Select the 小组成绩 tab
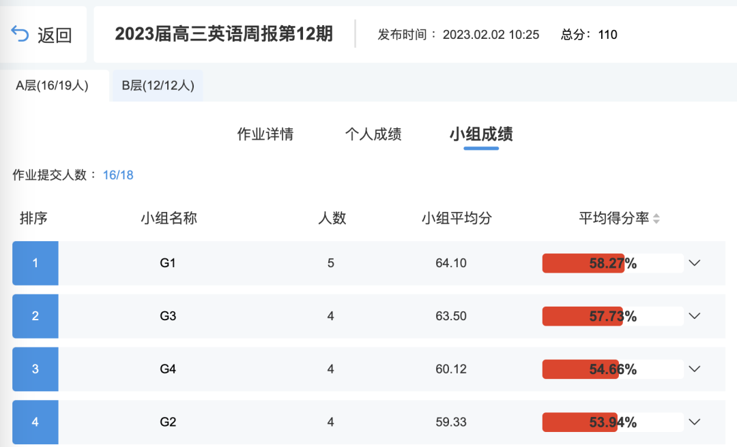Image resolution: width=737 pixels, height=447 pixels. click(x=481, y=134)
